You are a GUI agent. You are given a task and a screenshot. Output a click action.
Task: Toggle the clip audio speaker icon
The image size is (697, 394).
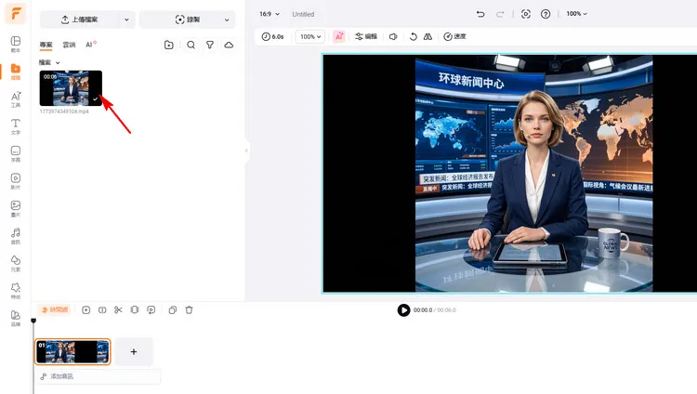click(393, 36)
